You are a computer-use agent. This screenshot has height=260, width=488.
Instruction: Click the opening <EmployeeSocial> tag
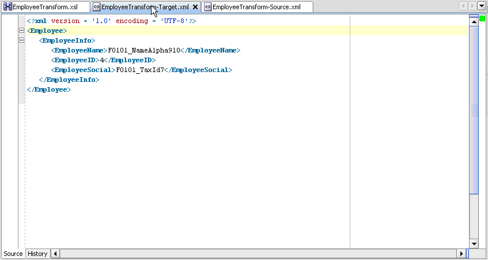pyautogui.click(x=84, y=70)
